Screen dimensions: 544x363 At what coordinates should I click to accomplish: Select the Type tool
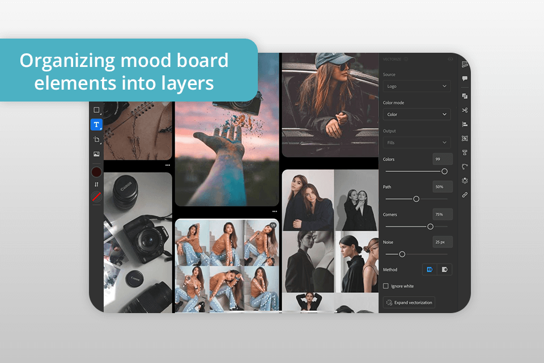click(x=96, y=124)
